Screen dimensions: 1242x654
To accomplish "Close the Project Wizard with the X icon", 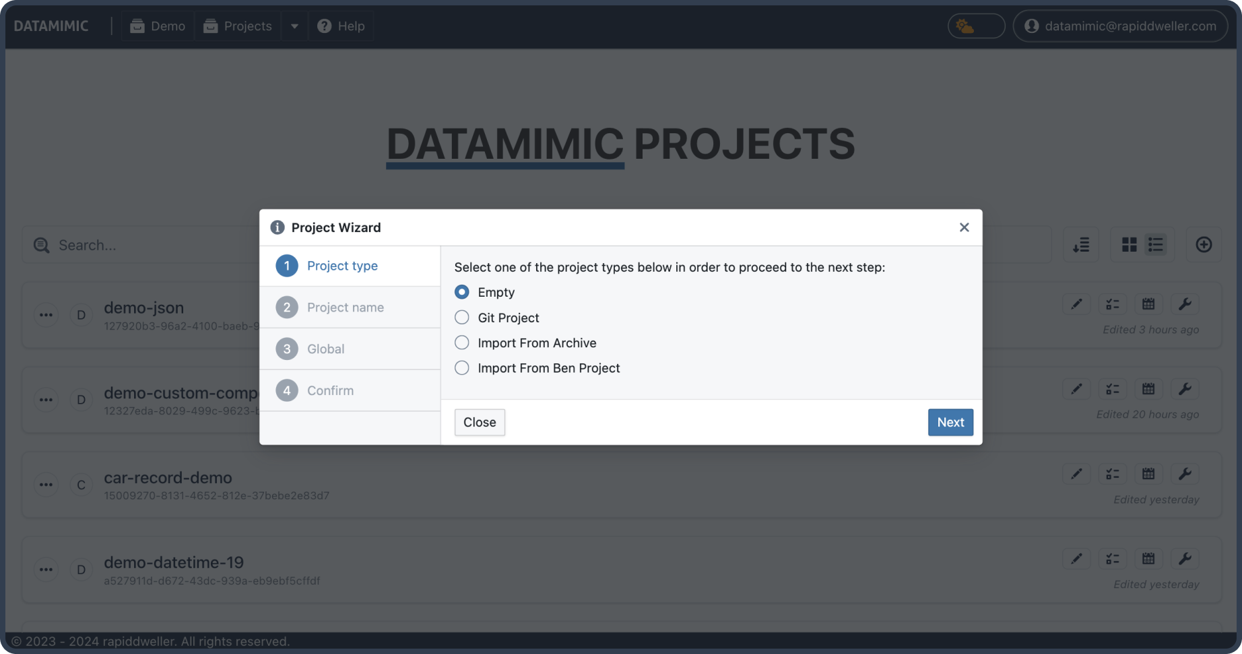I will pos(964,227).
